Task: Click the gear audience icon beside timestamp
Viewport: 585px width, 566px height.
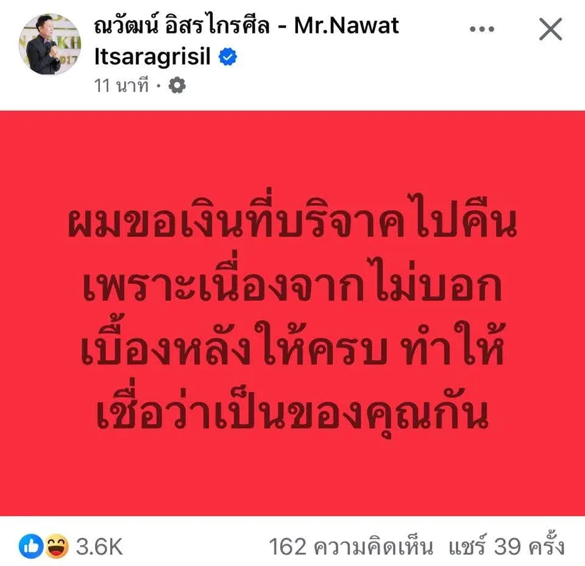Action: pos(177,85)
